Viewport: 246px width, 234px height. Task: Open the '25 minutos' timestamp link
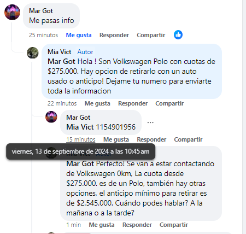(x=43, y=35)
